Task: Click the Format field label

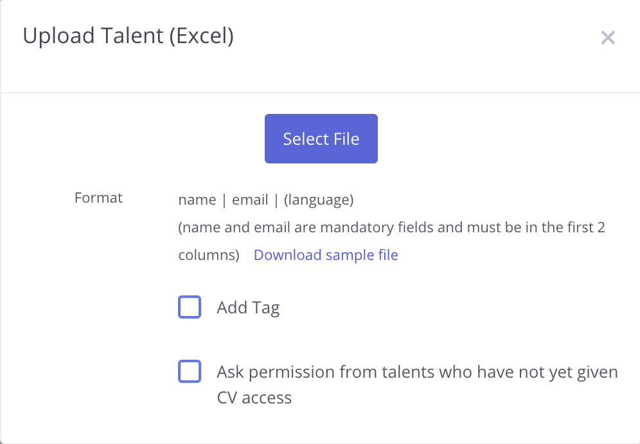Action: click(x=98, y=198)
